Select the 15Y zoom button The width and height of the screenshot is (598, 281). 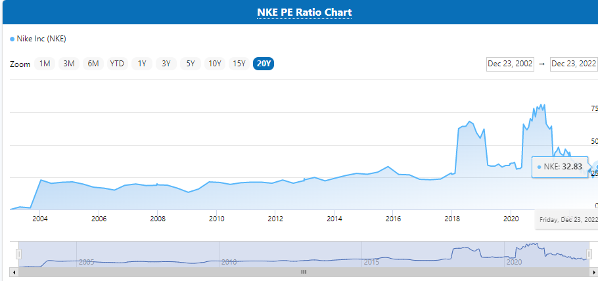coord(239,64)
